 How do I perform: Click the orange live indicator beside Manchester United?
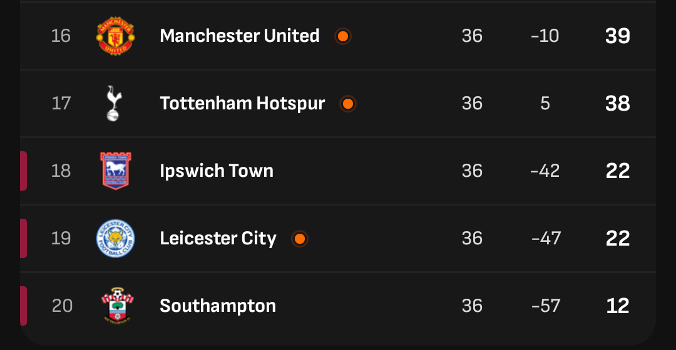coord(343,36)
